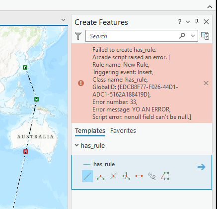
Task: Open the Create Features pane options menu
Action: pos(188,22)
